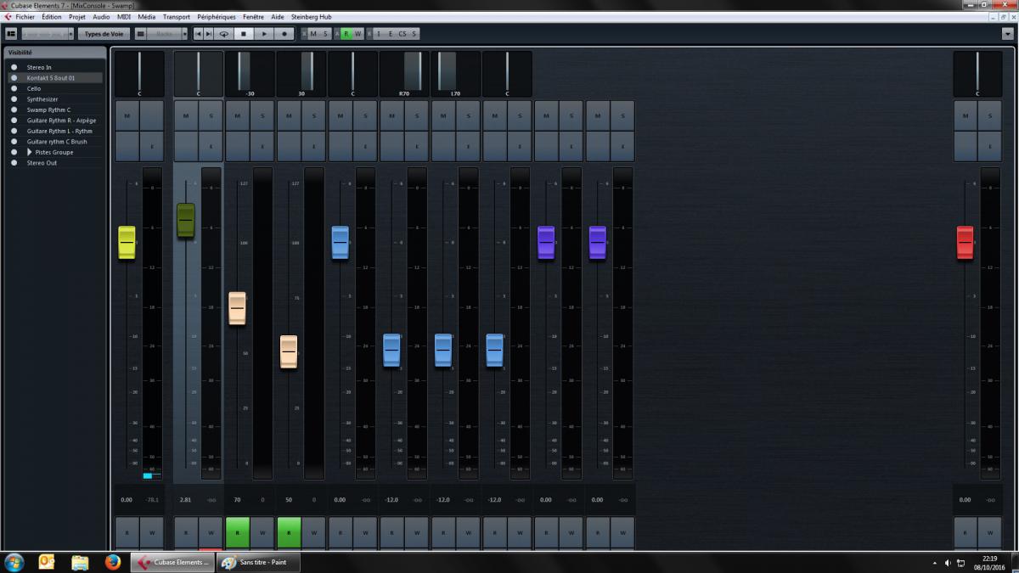Disable the green Read button on the level 50 channel
Image resolution: width=1019 pixels, height=573 pixels.
click(x=289, y=532)
